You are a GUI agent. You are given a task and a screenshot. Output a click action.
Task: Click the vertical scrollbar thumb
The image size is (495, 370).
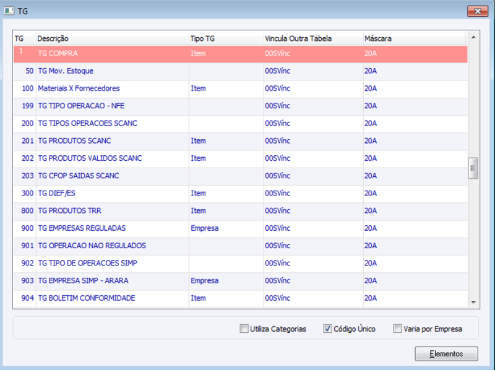point(473,168)
